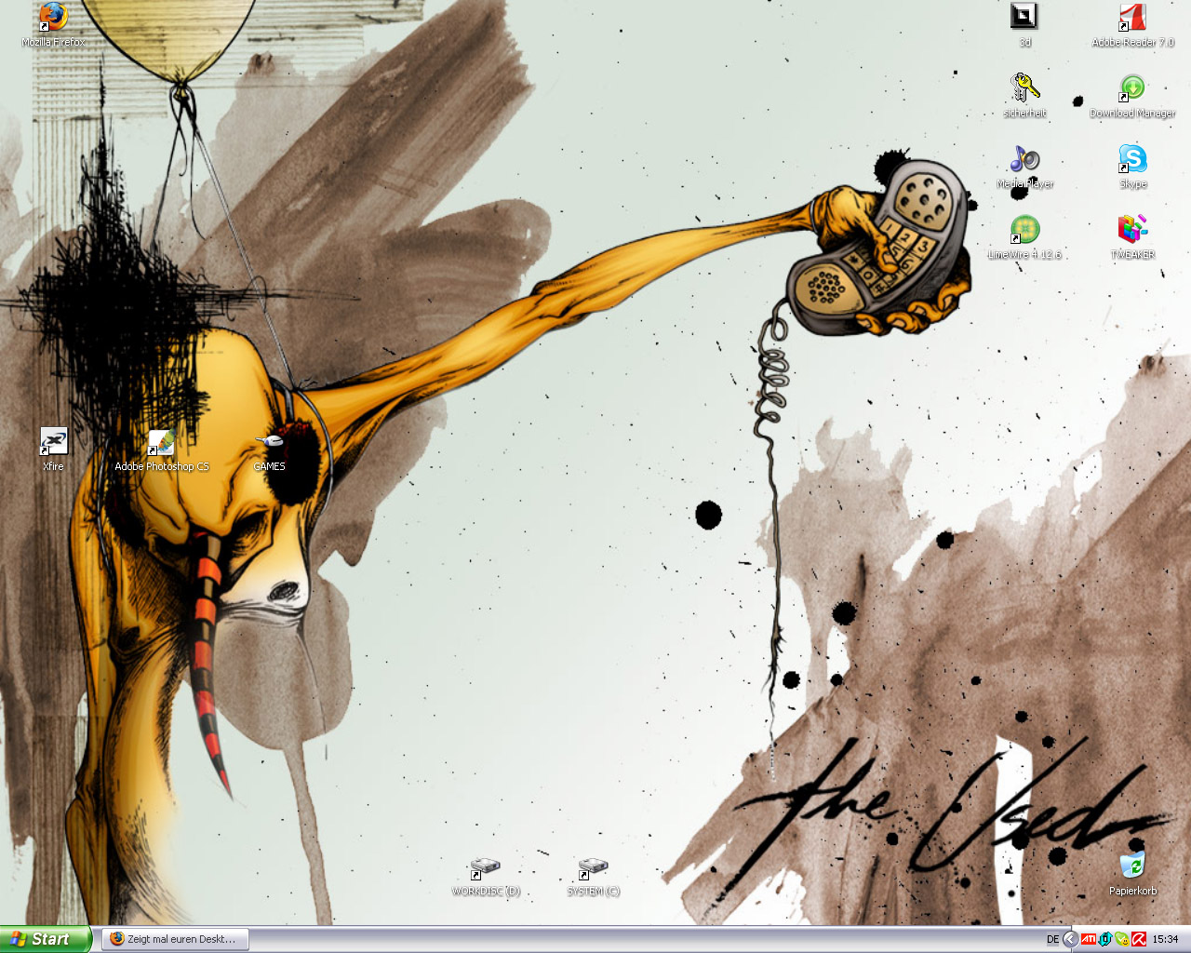Image resolution: width=1191 pixels, height=953 pixels.
Task: Click the teal arrows tray icon
Action: [x=1105, y=939]
